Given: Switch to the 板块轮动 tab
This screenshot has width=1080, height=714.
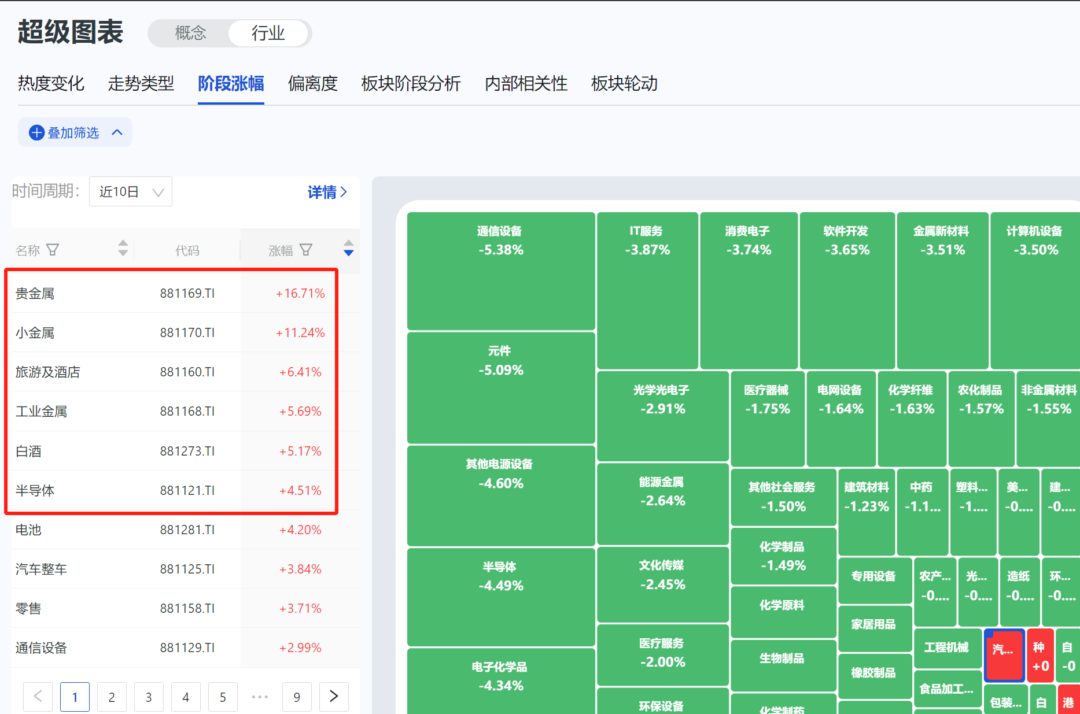Looking at the screenshot, I should 624,84.
